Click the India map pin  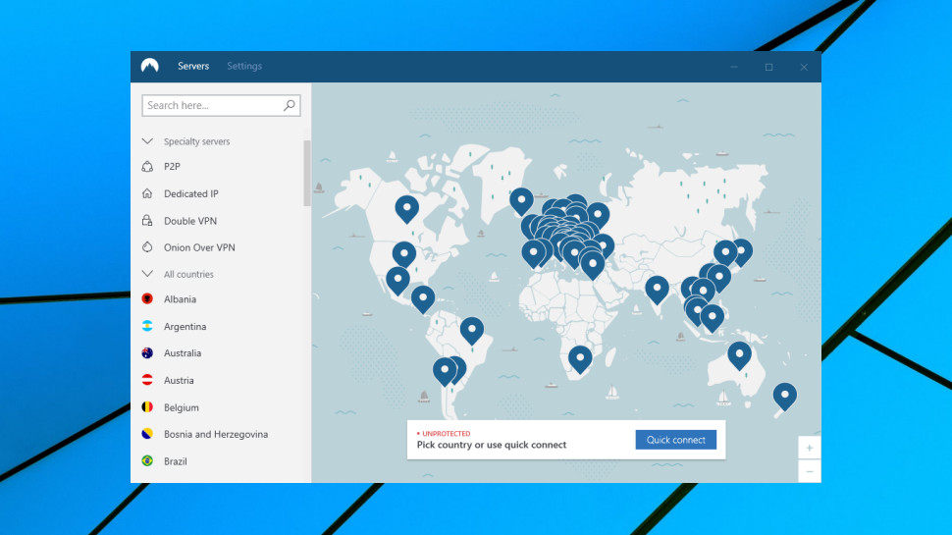pos(657,290)
